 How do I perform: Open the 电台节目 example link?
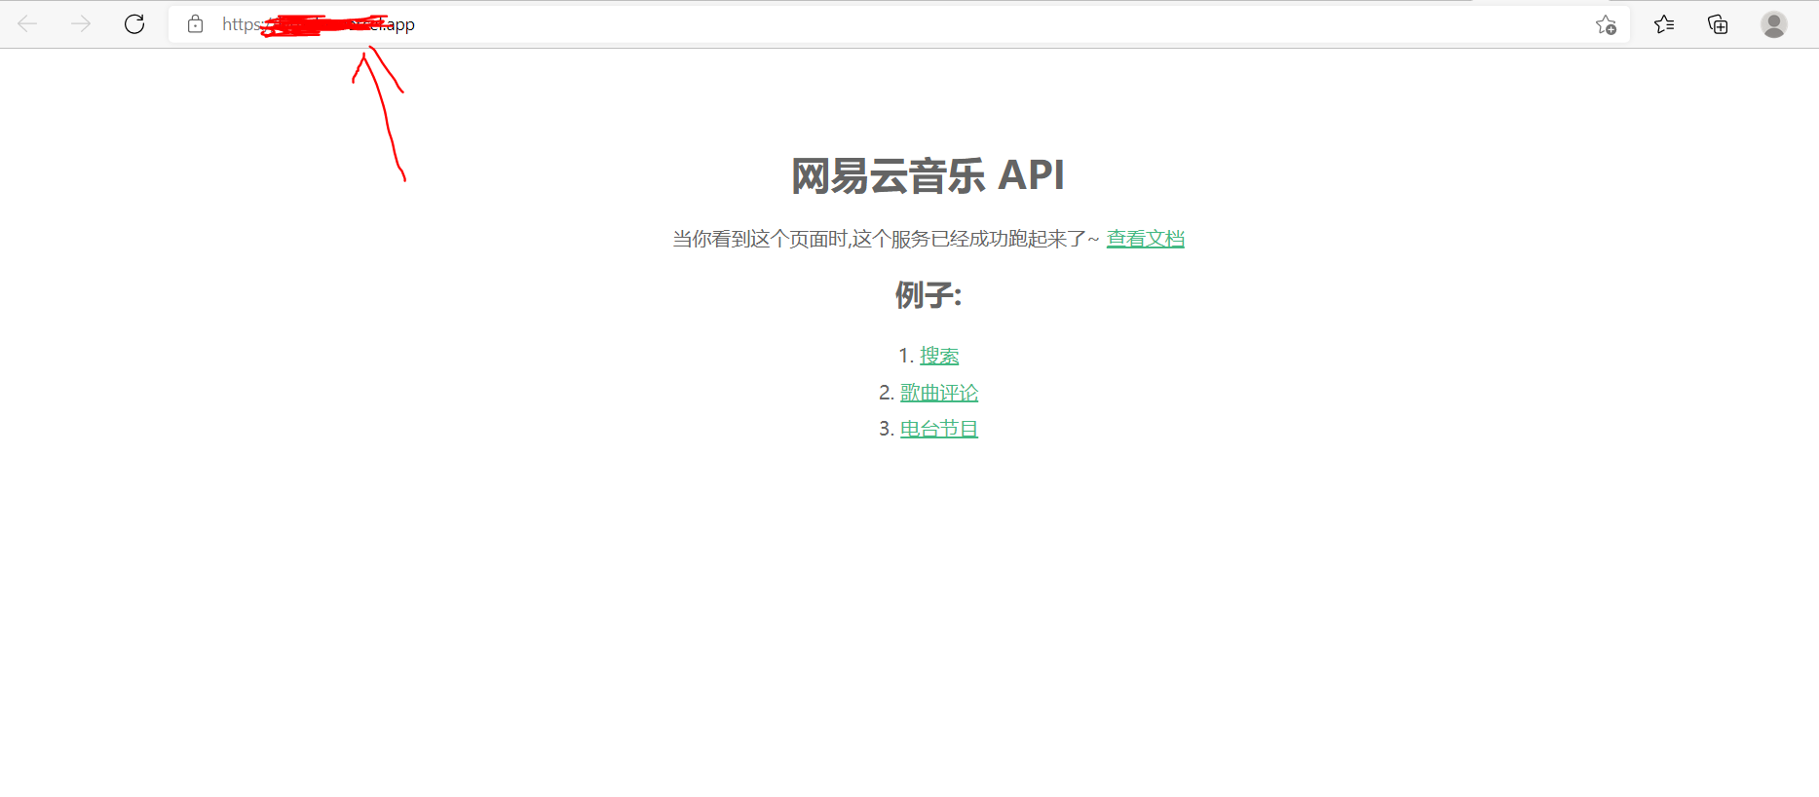pyautogui.click(x=939, y=429)
